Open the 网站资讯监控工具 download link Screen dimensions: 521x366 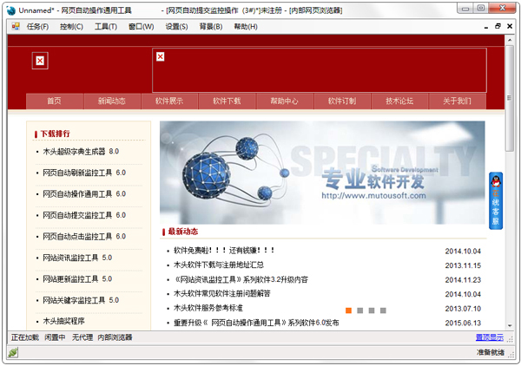(76, 258)
